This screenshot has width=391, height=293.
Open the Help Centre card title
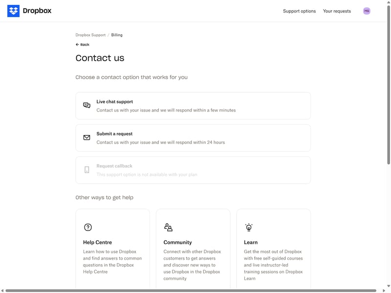click(x=97, y=242)
